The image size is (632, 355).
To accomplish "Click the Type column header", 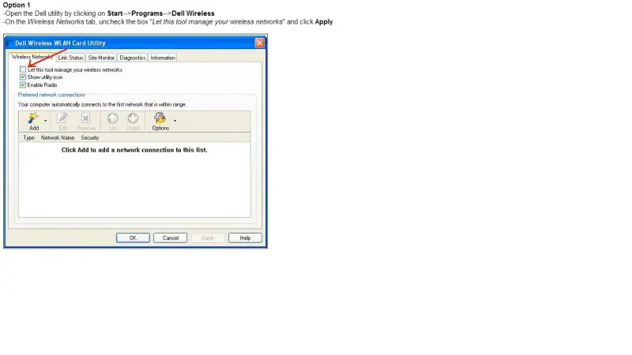I will (28, 137).
